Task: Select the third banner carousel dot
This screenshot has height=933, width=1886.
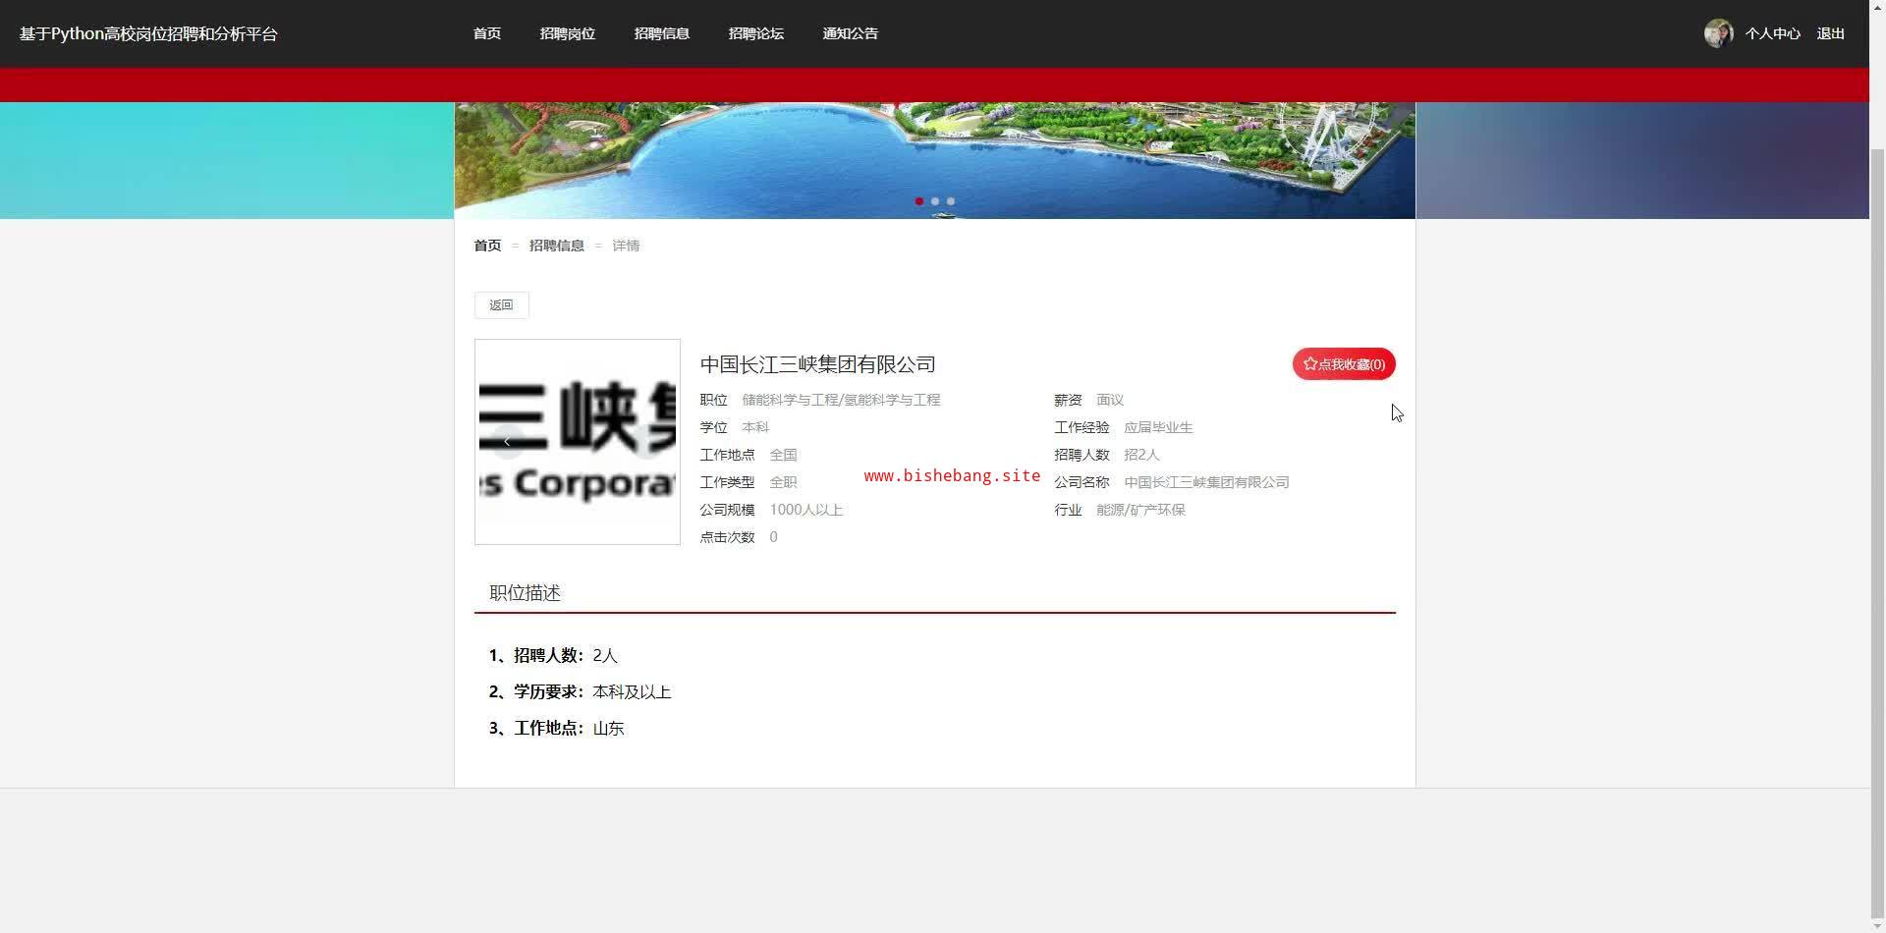Action: click(x=951, y=201)
